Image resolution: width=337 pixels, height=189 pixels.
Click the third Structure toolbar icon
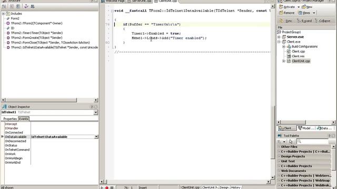(x=18, y=6)
